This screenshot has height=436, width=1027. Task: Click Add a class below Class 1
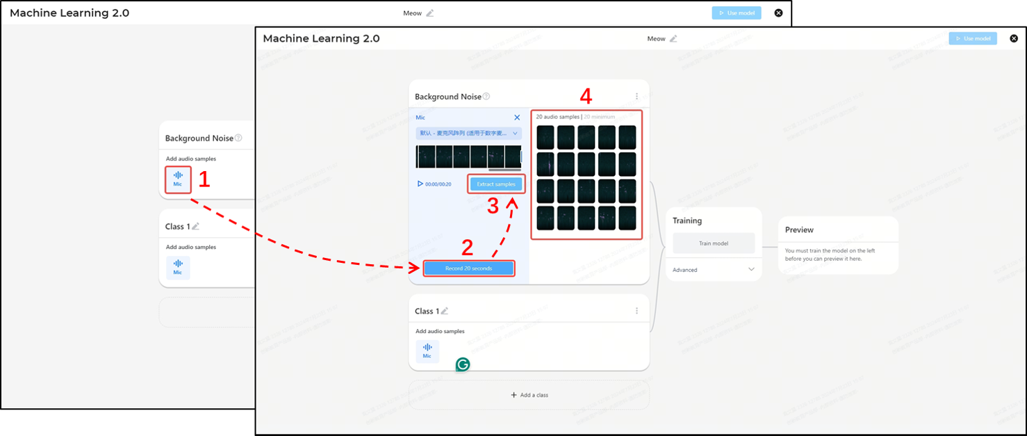529,395
